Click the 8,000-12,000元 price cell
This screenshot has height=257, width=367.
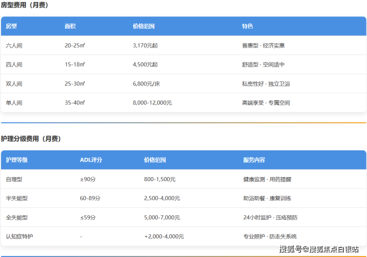tap(152, 103)
